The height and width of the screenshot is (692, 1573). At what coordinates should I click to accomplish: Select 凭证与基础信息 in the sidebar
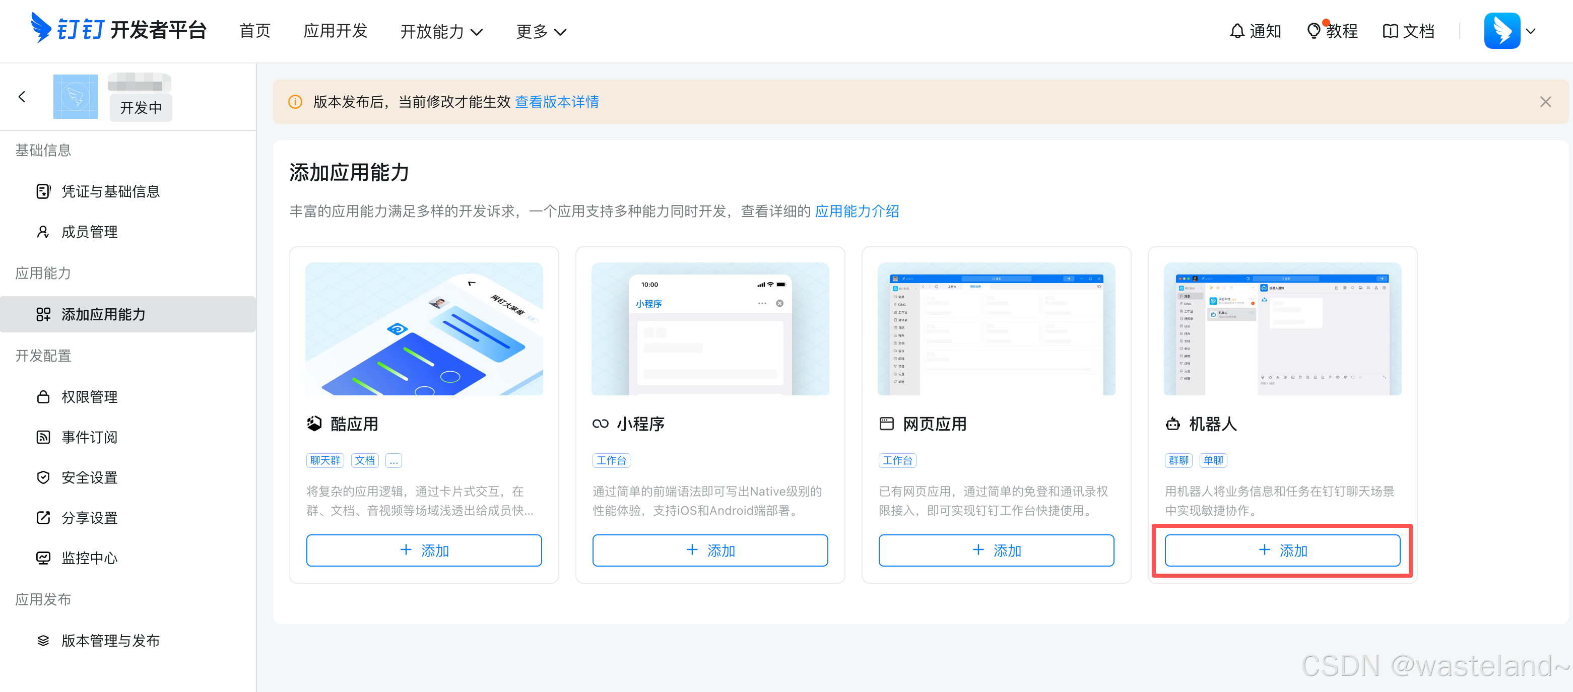coord(110,191)
